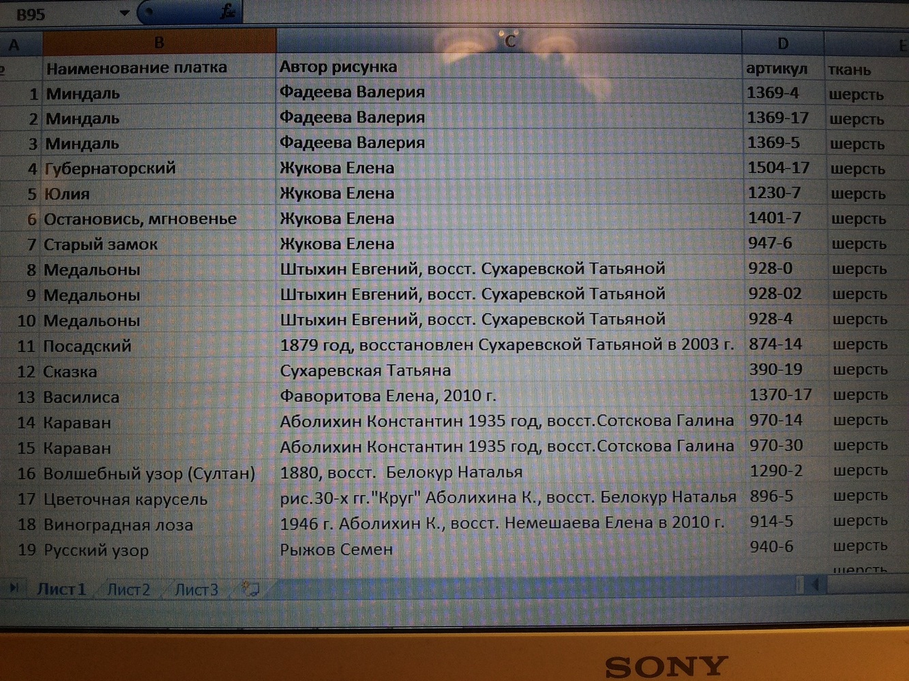909x681 pixels.
Task: Switch to the Лист3 sheet tab
Action: tap(196, 589)
